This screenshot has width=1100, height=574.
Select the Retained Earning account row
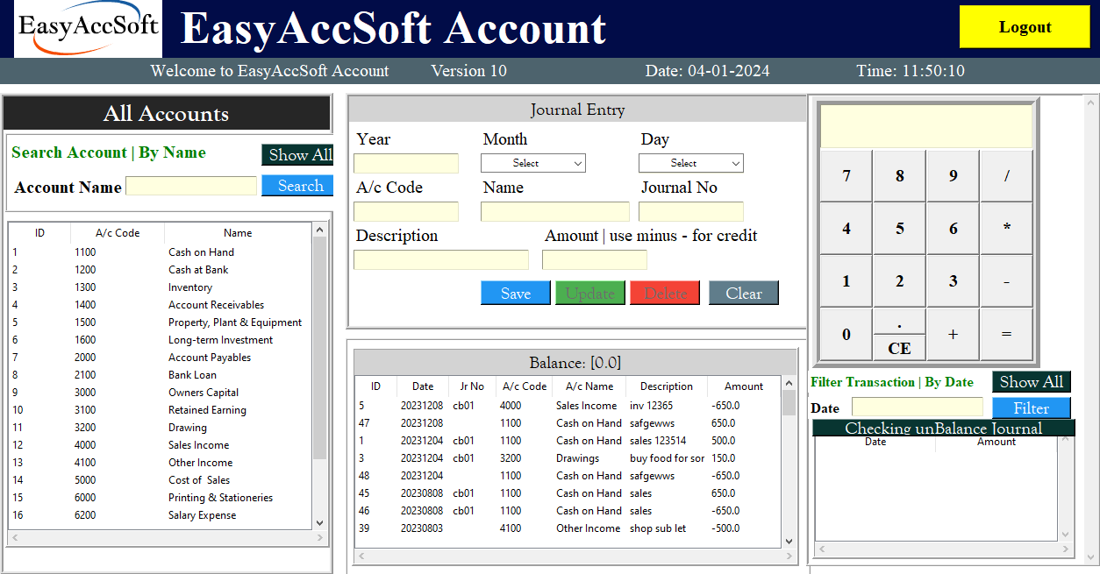161,410
